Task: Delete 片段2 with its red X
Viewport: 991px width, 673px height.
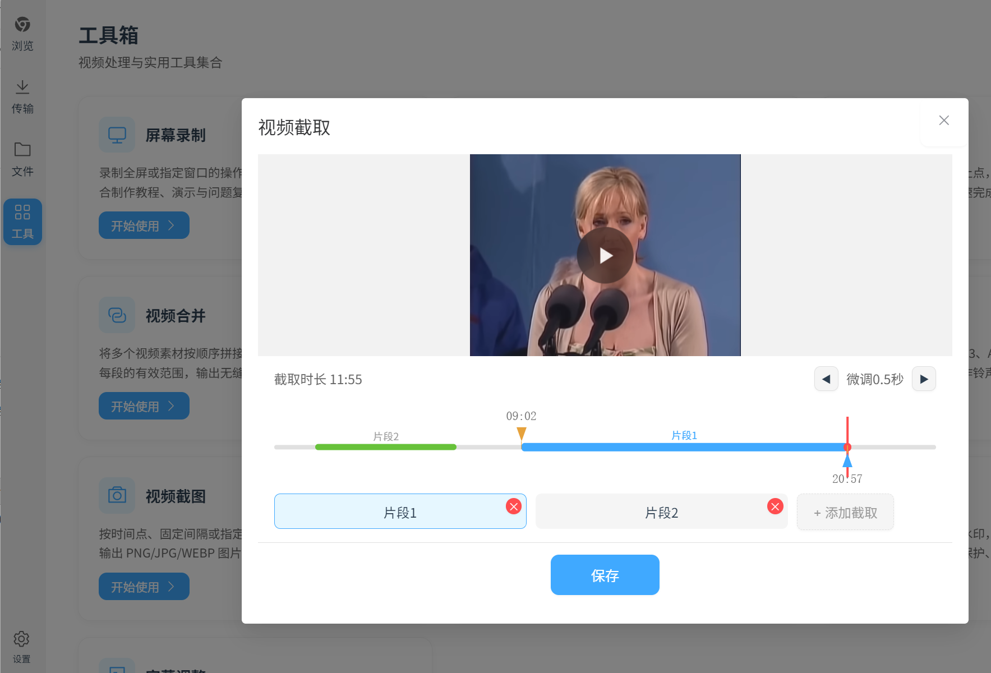Action: coord(775,506)
